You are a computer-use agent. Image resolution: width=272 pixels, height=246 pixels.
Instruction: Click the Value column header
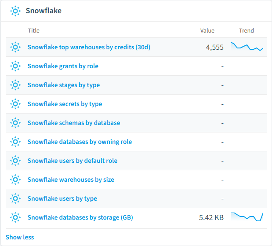point(207,30)
